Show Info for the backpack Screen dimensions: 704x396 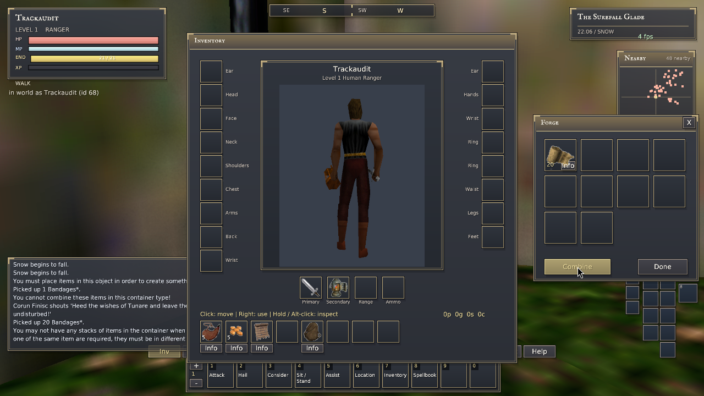pyautogui.click(x=312, y=348)
